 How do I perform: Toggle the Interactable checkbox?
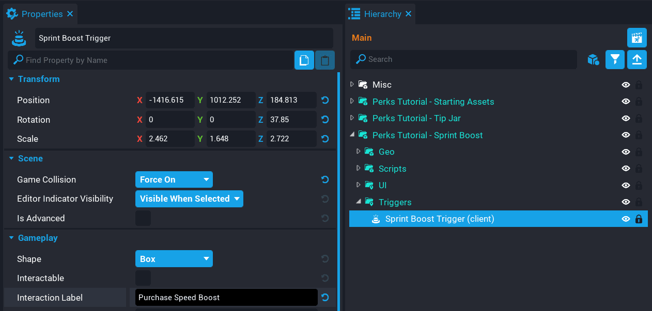point(143,278)
